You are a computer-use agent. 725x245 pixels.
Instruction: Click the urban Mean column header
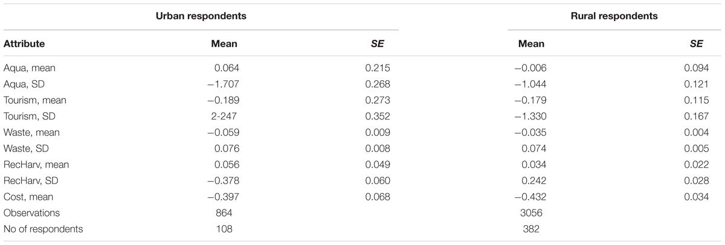[224, 44]
